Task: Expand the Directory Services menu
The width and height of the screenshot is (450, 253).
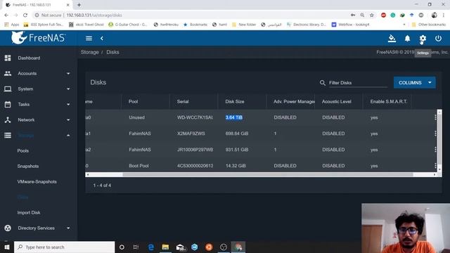Action: tap(68, 228)
